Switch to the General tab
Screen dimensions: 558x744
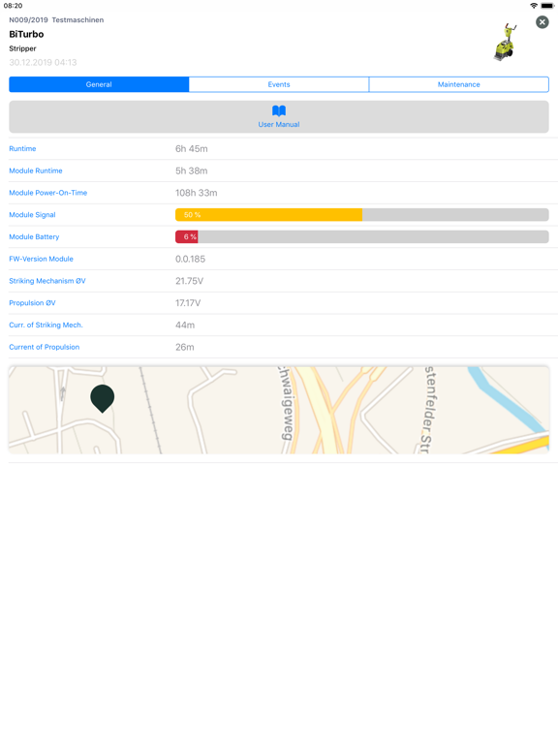point(99,84)
